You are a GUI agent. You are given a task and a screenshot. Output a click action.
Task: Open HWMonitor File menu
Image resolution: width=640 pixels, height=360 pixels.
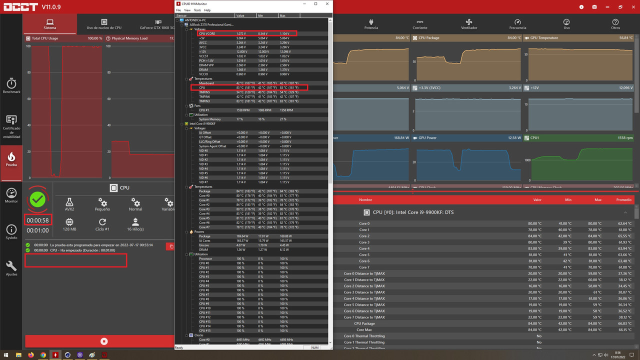click(x=178, y=10)
